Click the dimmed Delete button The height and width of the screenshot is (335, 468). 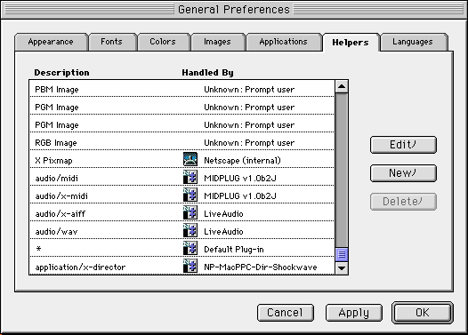[x=403, y=202]
